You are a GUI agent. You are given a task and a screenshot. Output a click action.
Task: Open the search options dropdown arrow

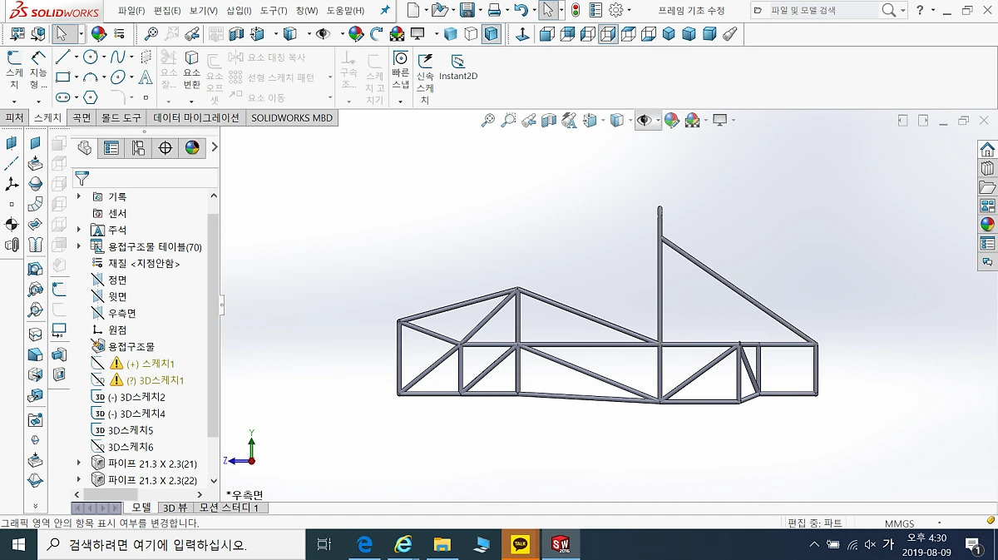point(904,11)
